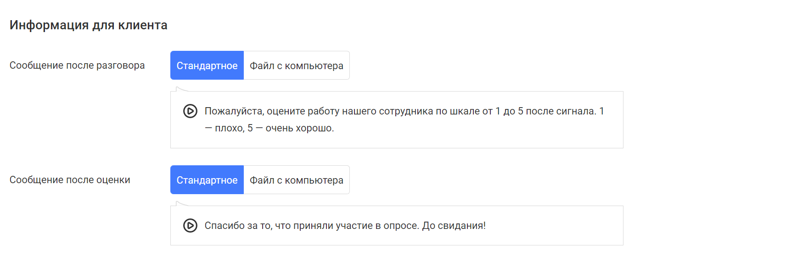Viewport: 786px width, 261px height.
Task: Click 'До свидания!' in the second message
Action: (454, 226)
